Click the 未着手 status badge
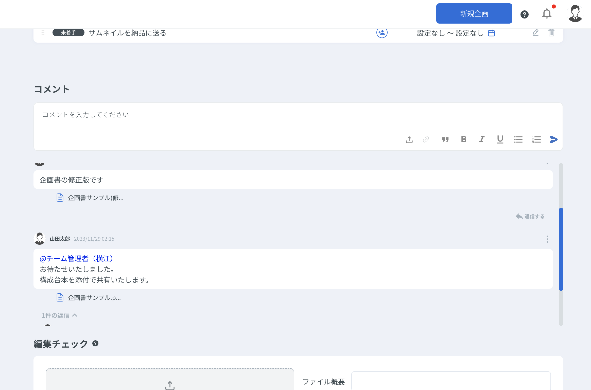This screenshot has height=390, width=591. pos(68,33)
